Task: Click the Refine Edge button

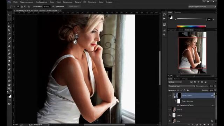Action: (74, 7)
